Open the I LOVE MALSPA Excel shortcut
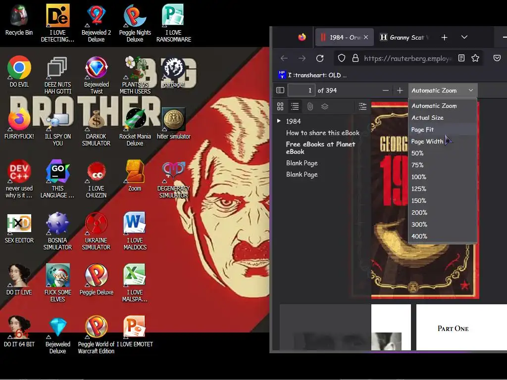 (x=135, y=283)
